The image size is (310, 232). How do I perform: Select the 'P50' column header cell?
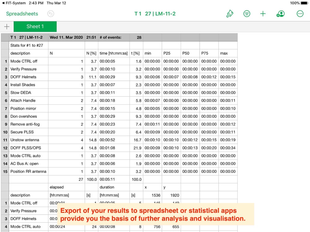(190, 53)
